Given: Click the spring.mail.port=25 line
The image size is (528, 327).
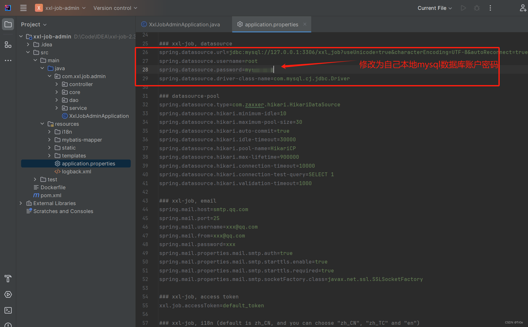Looking at the screenshot, I should click(189, 218).
